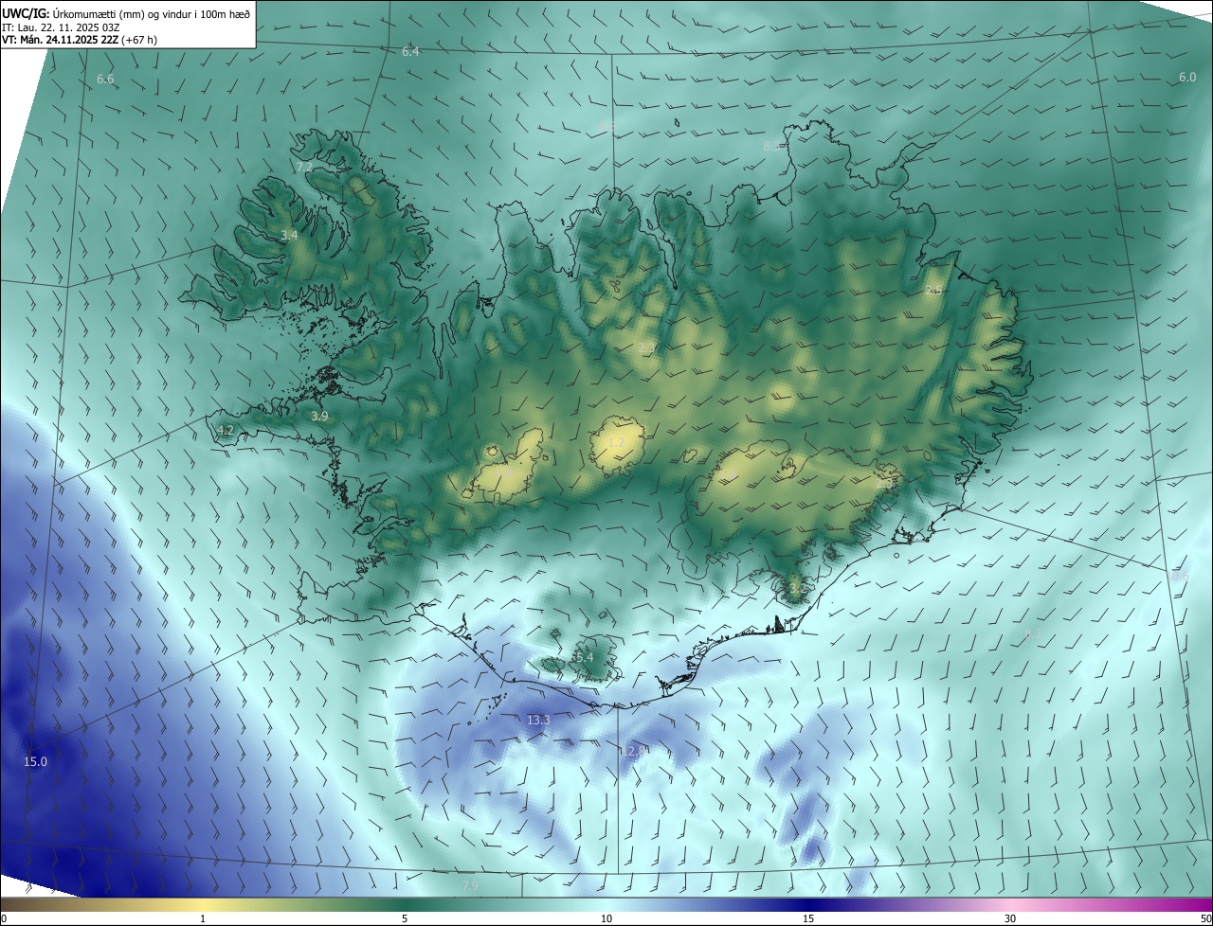
Task: Click the legend tick label '0'
Action: 4,918
